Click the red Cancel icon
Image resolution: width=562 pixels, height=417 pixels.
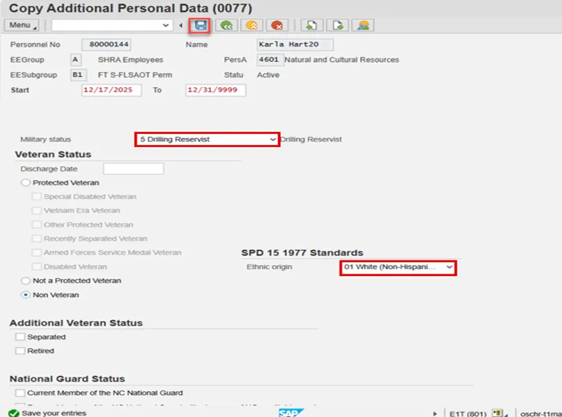[x=277, y=26]
